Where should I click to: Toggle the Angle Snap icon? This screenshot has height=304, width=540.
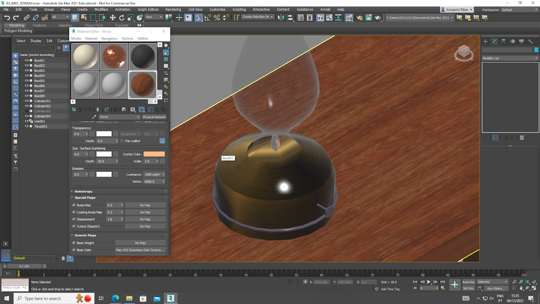pos(208,18)
